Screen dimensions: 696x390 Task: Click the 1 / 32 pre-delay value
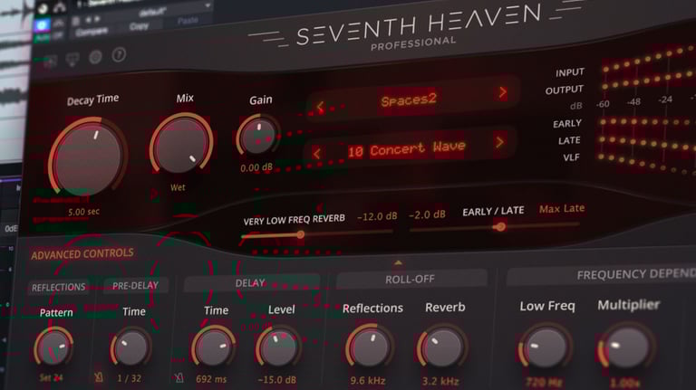click(x=130, y=378)
